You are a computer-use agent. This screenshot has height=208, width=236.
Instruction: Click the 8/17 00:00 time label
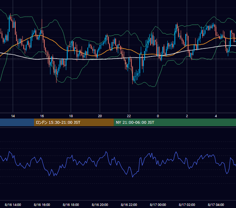(x=158, y=205)
